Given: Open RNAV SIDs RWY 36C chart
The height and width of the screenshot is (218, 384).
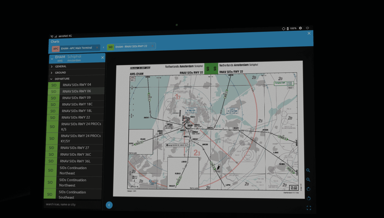Looking at the screenshot, I should point(73,154).
